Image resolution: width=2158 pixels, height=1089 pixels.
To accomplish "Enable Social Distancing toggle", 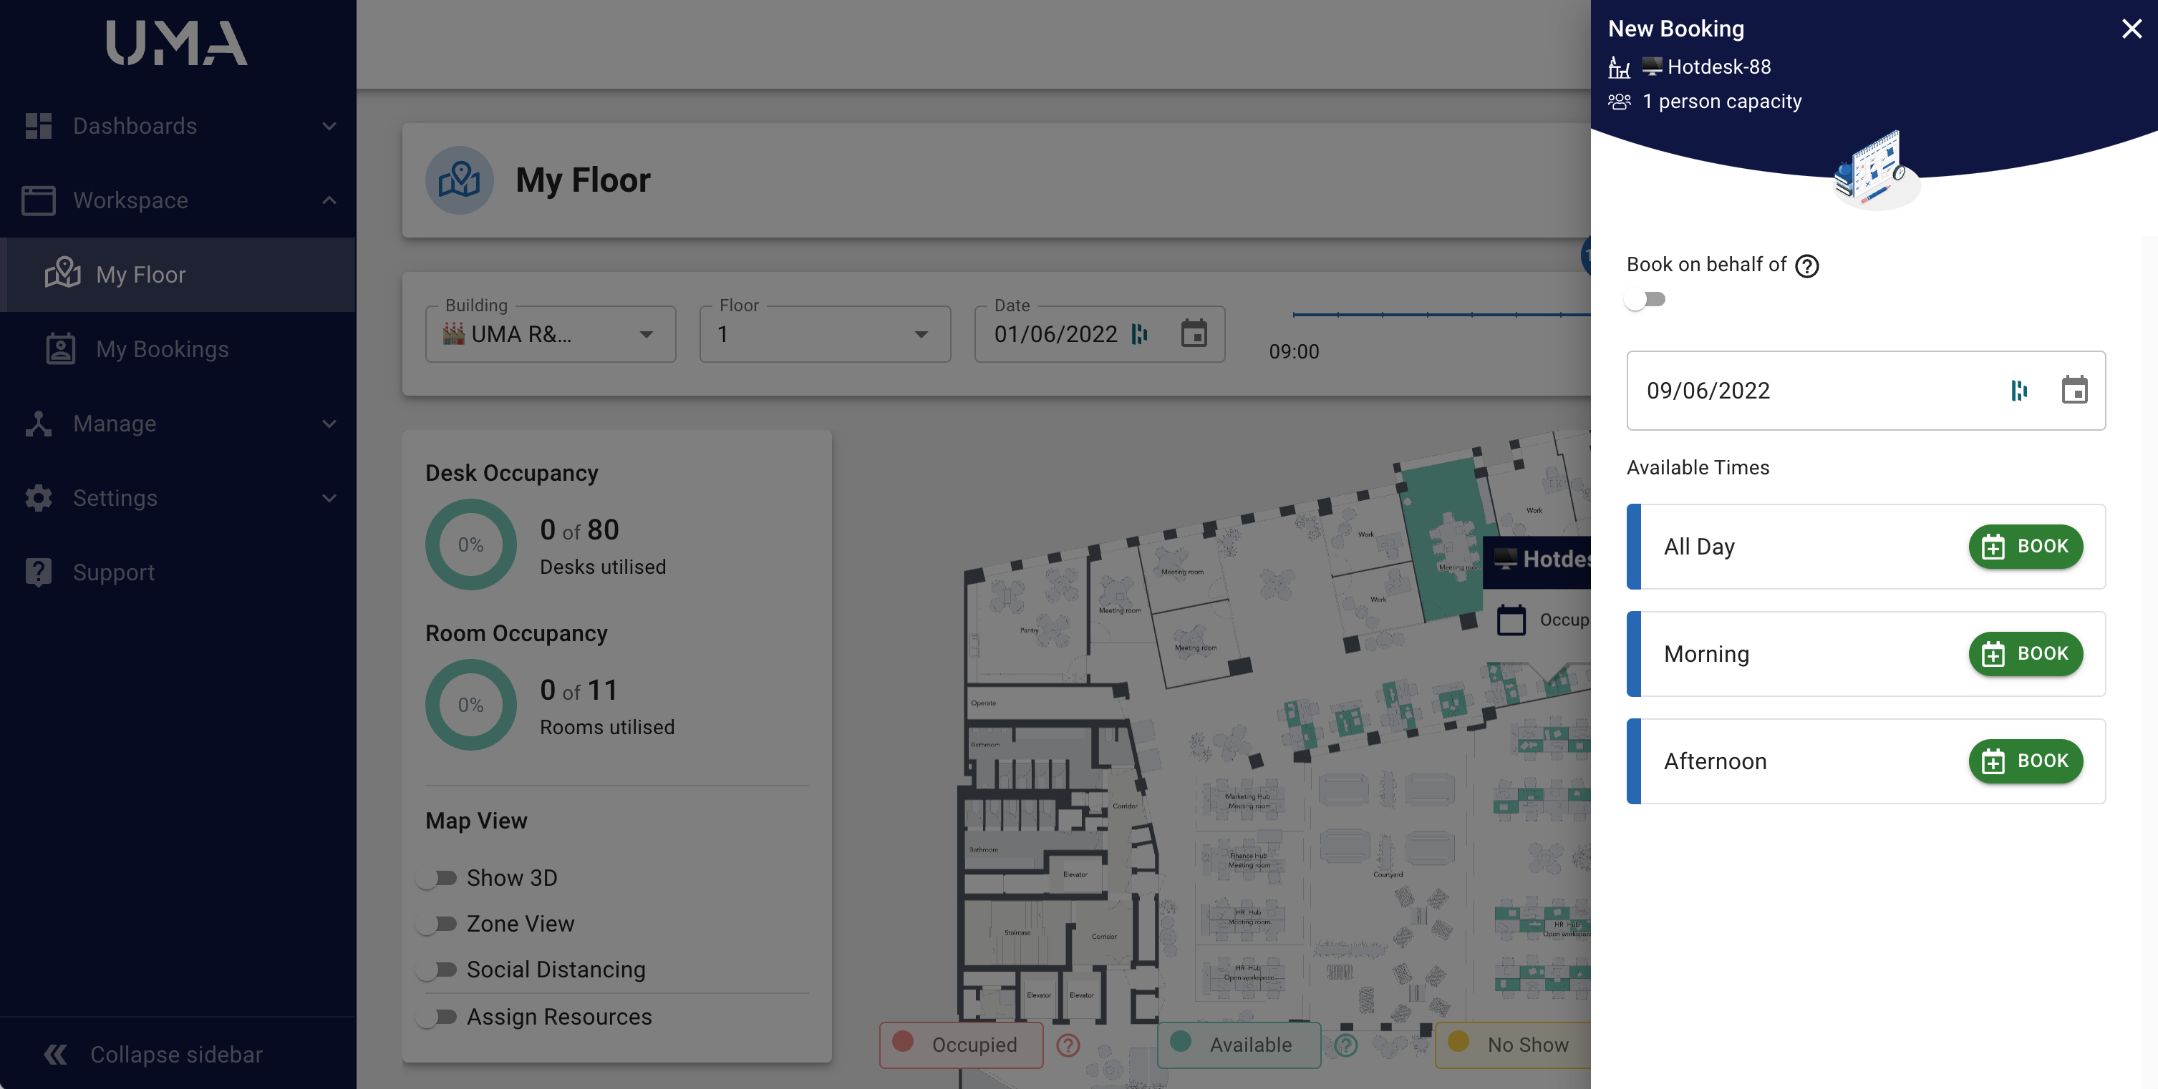I will tap(437, 970).
